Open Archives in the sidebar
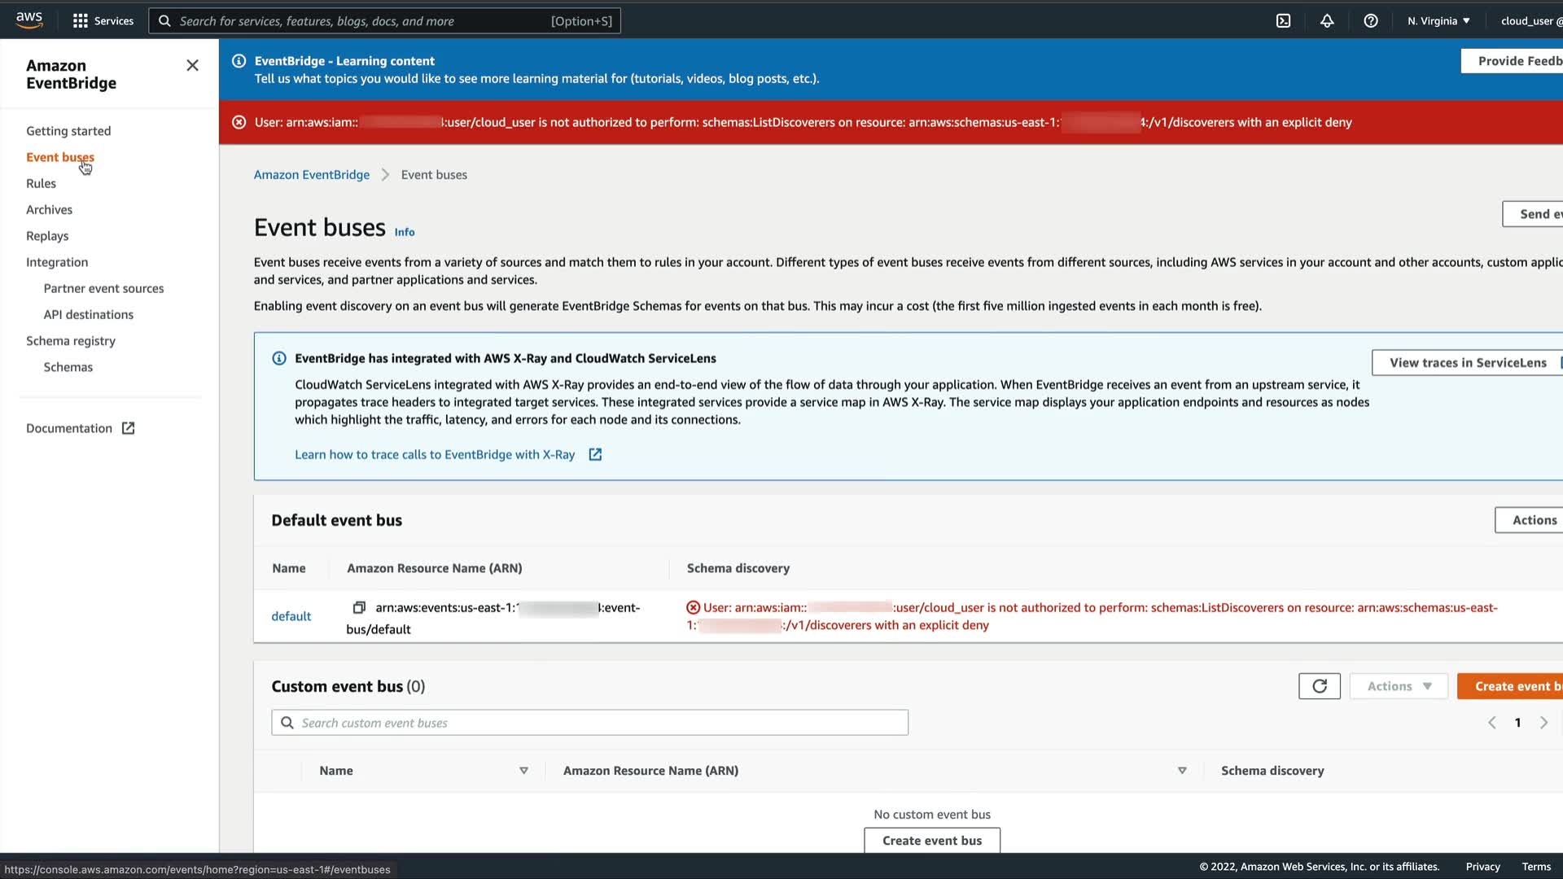 point(49,209)
